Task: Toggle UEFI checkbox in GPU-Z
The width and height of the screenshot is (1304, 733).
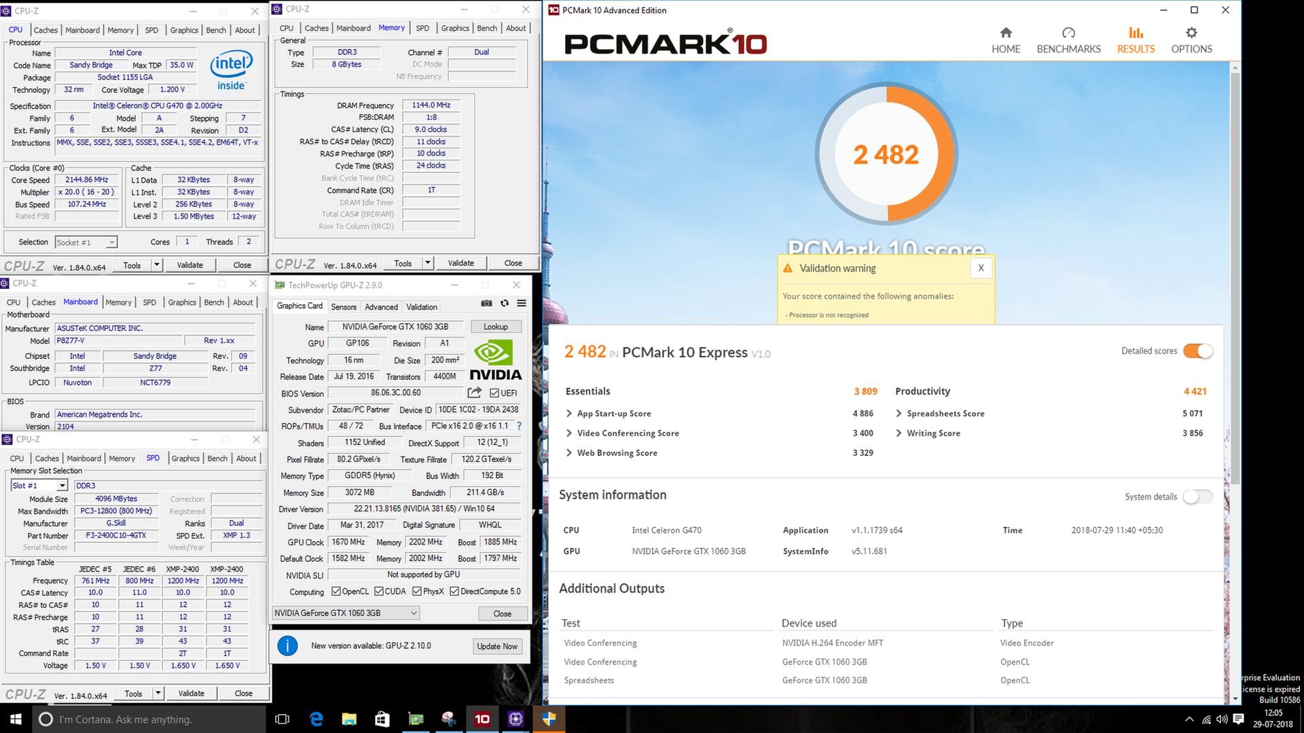Action: pyautogui.click(x=494, y=393)
